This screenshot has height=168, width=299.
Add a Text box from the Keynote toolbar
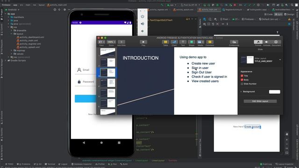[x=183, y=42]
